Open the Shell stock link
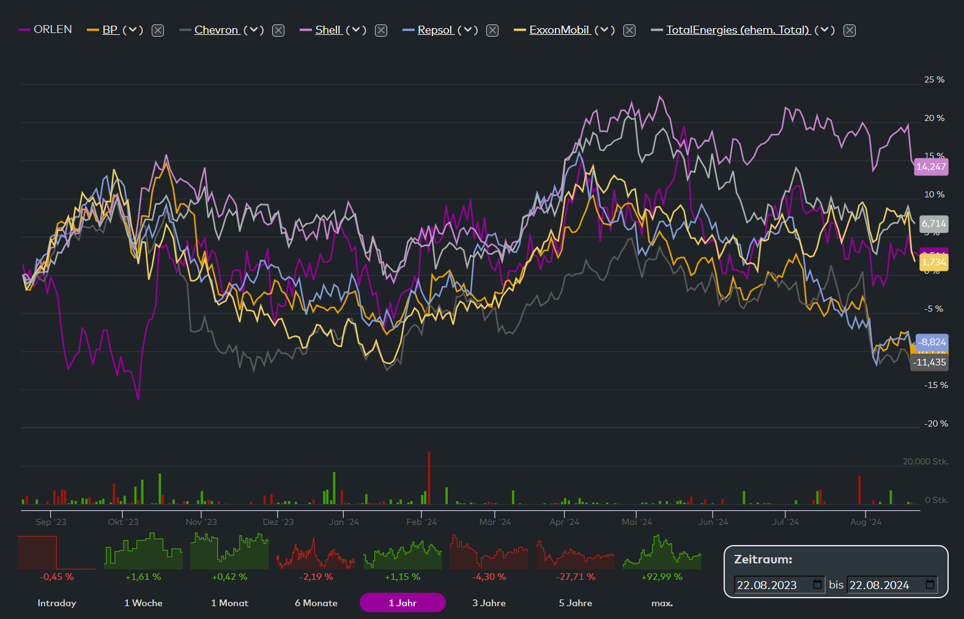The image size is (964, 619). pos(328,30)
